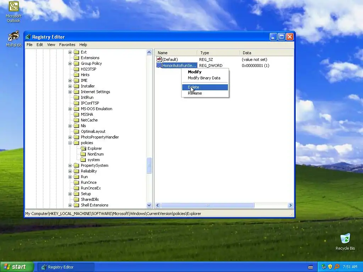Select the (Default) value name
This screenshot has height=272, width=363.
click(x=170, y=59)
